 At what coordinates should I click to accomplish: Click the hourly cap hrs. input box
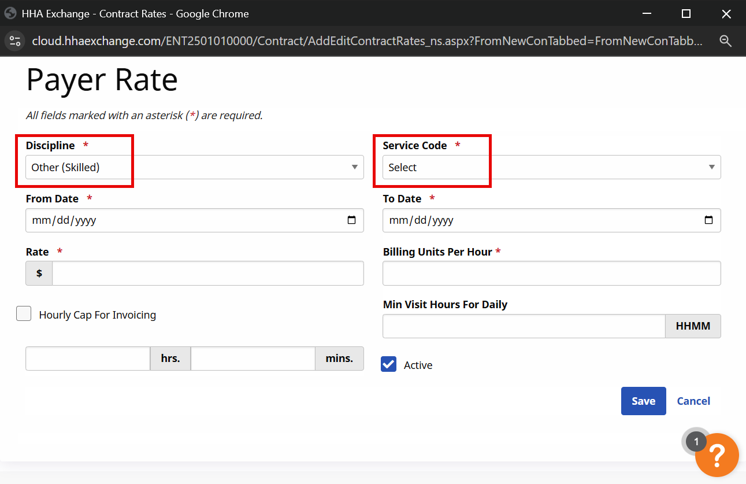pyautogui.click(x=88, y=359)
